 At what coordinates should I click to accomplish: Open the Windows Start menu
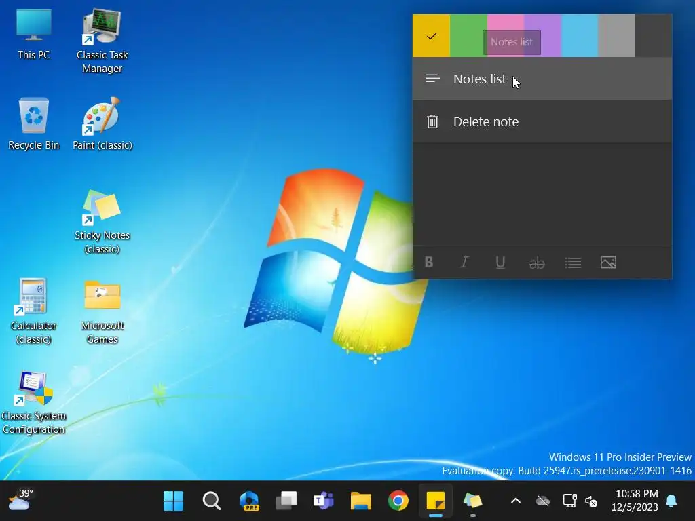173,501
